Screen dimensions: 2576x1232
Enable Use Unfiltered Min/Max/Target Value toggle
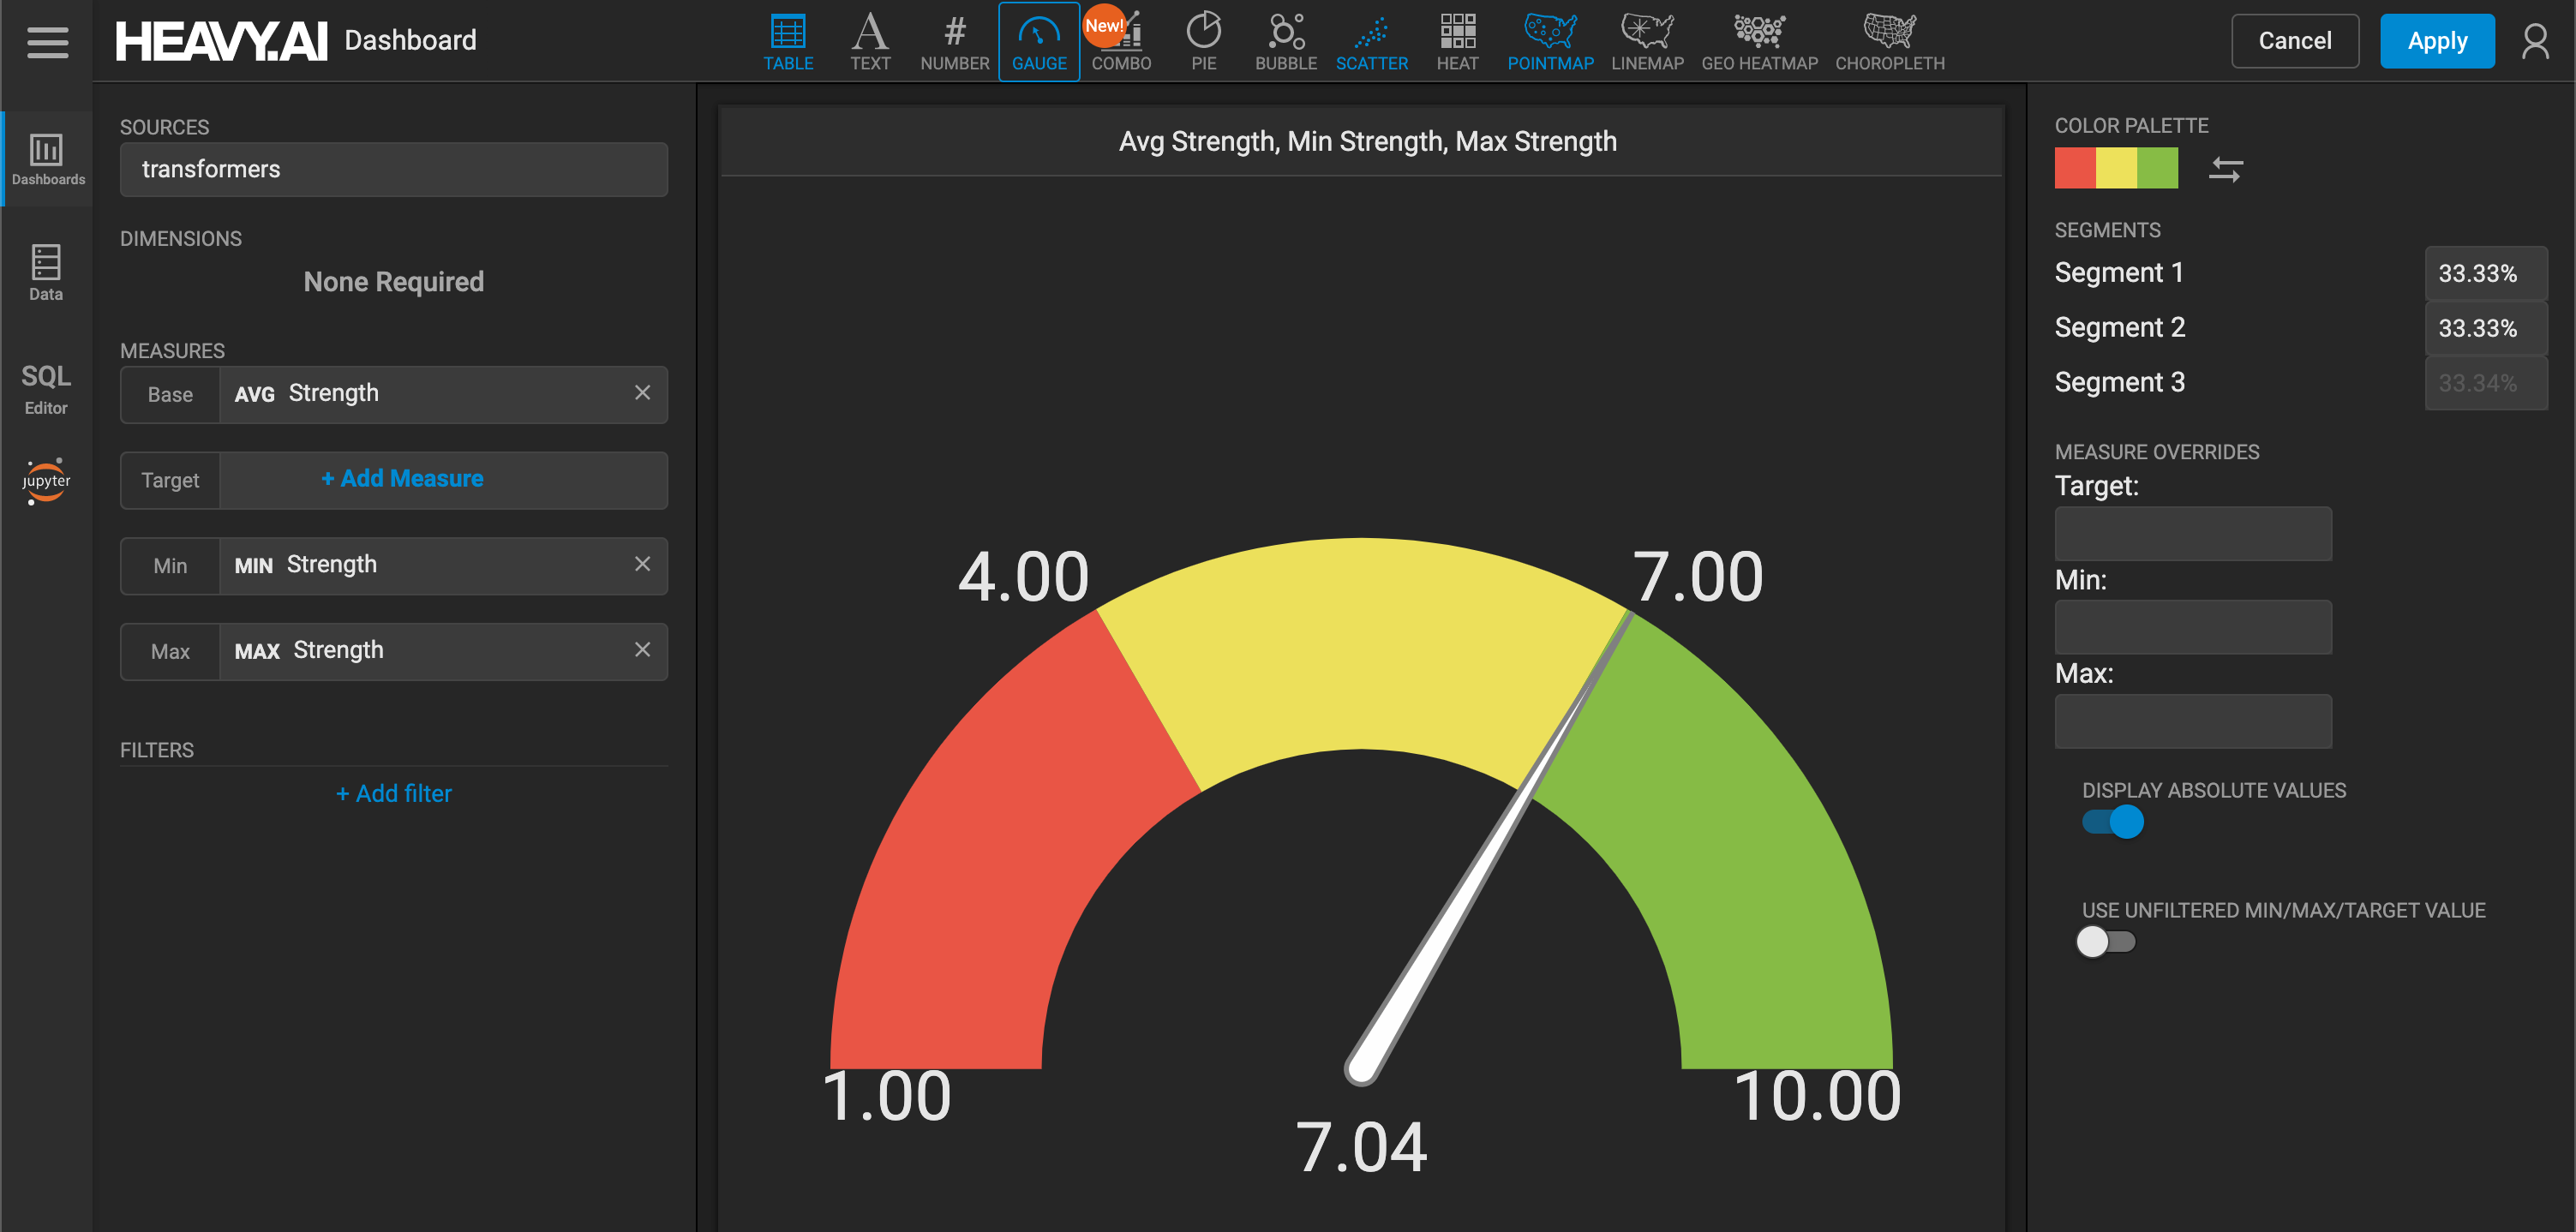(2106, 941)
